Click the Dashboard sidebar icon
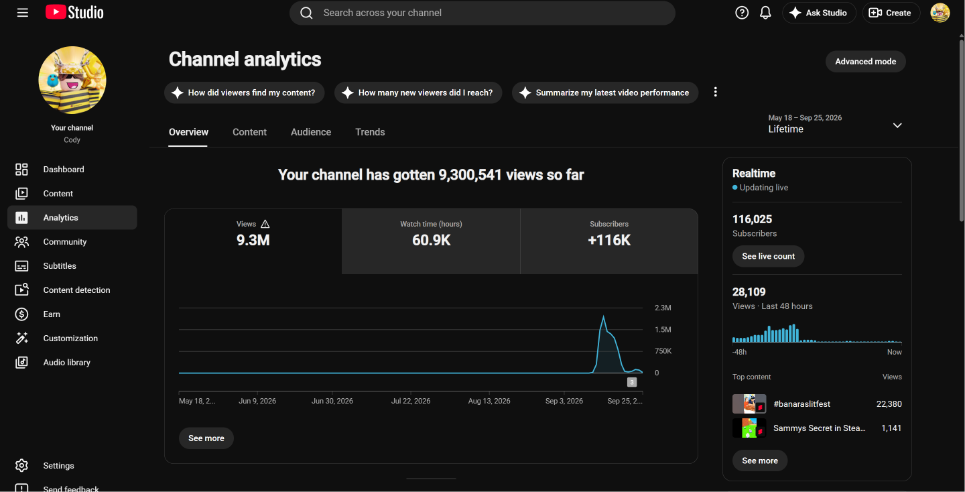This screenshot has height=492, width=965. click(x=21, y=170)
